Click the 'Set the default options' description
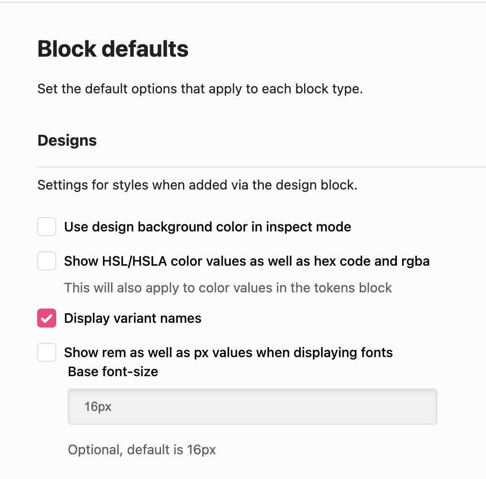 click(x=200, y=89)
